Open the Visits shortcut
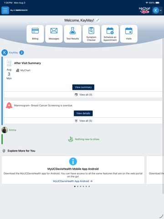Viewport: 164px width, 219px height. 129,34
